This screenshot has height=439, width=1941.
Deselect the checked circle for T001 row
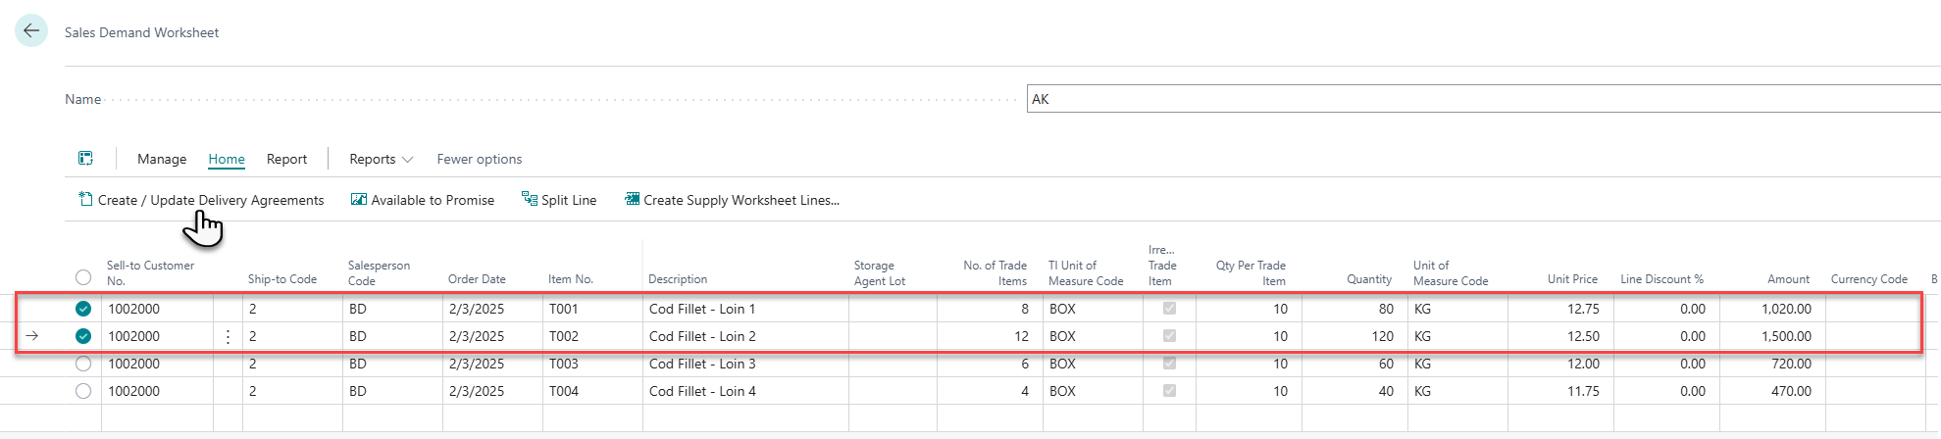click(83, 309)
